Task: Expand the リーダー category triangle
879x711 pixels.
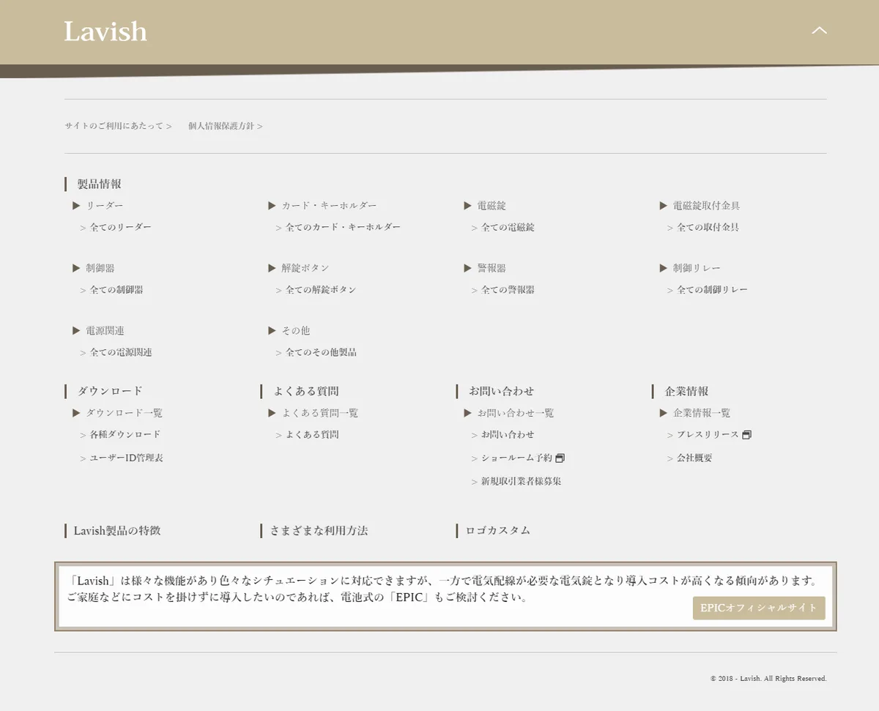Action: tap(76, 206)
